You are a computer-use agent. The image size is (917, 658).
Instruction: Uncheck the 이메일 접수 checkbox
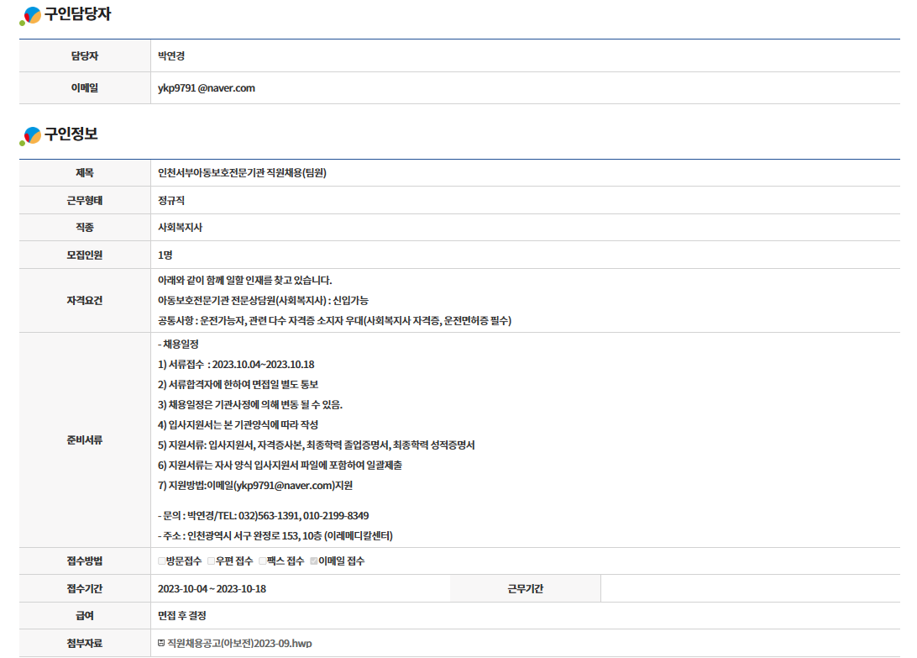(x=314, y=561)
